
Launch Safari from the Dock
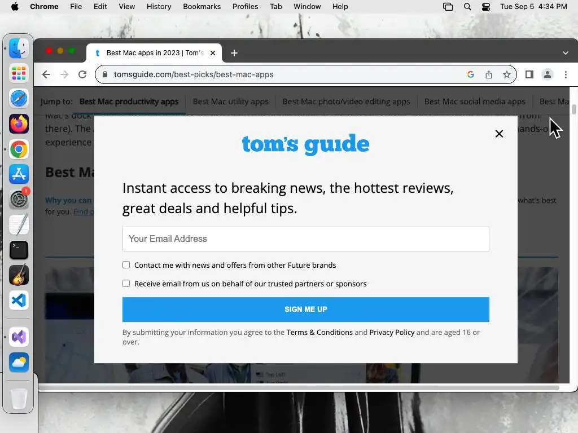(x=19, y=99)
